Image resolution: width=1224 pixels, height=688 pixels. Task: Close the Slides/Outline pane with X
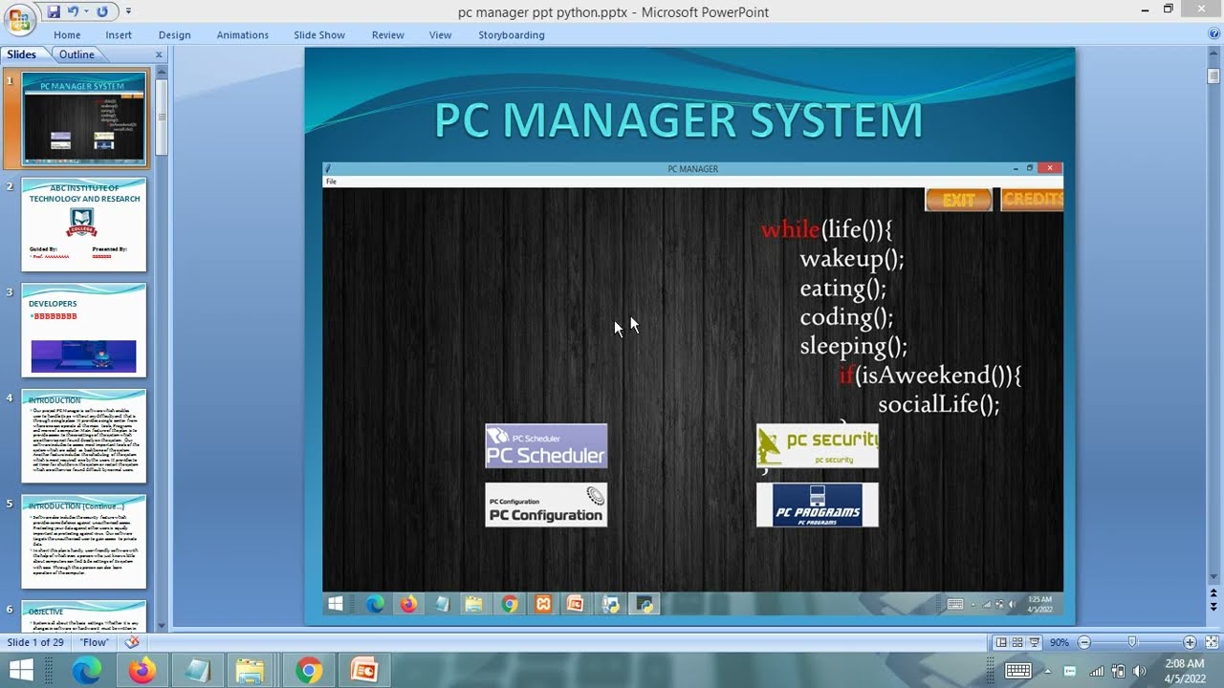[x=159, y=54]
